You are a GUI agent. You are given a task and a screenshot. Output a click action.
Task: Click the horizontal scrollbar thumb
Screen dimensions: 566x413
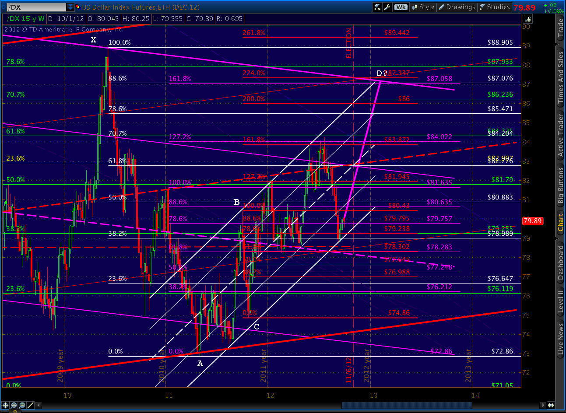point(406,405)
